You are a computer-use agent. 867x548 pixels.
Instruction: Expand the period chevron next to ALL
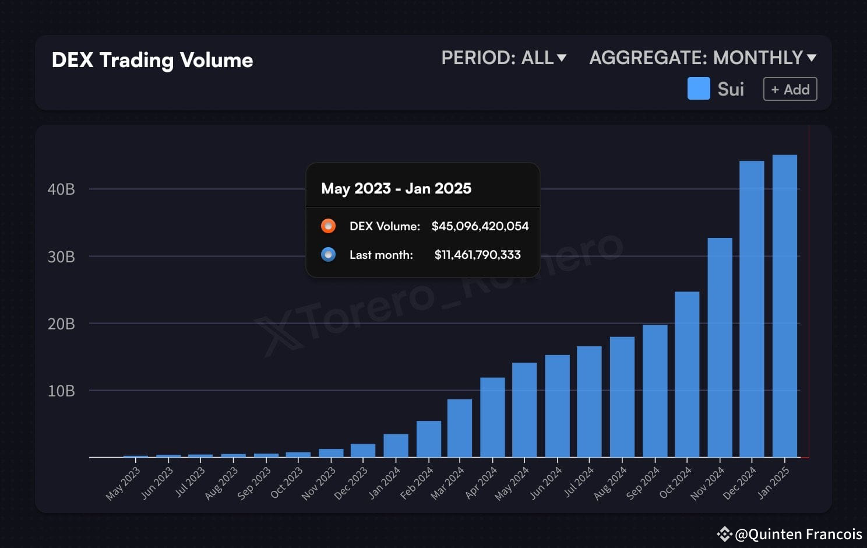561,58
